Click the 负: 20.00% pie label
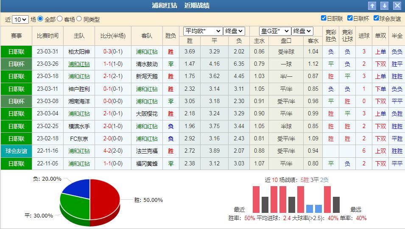This screenshot has height=229, width=405. (x=47, y=179)
